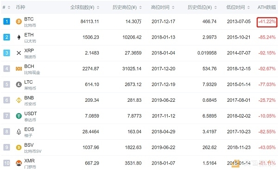Open the BTC 比特币 name link
This screenshot has height=170, width=278.
tap(30, 22)
